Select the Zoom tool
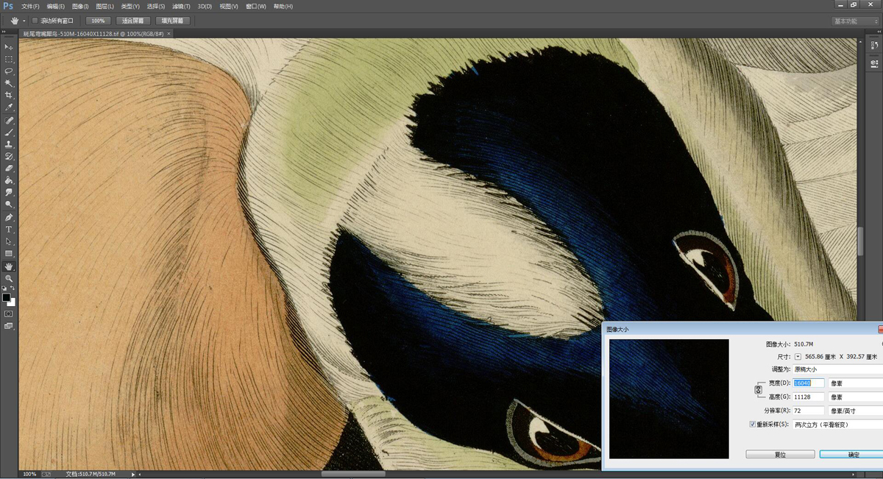Screen dimensions: 883x479 click(x=9, y=278)
